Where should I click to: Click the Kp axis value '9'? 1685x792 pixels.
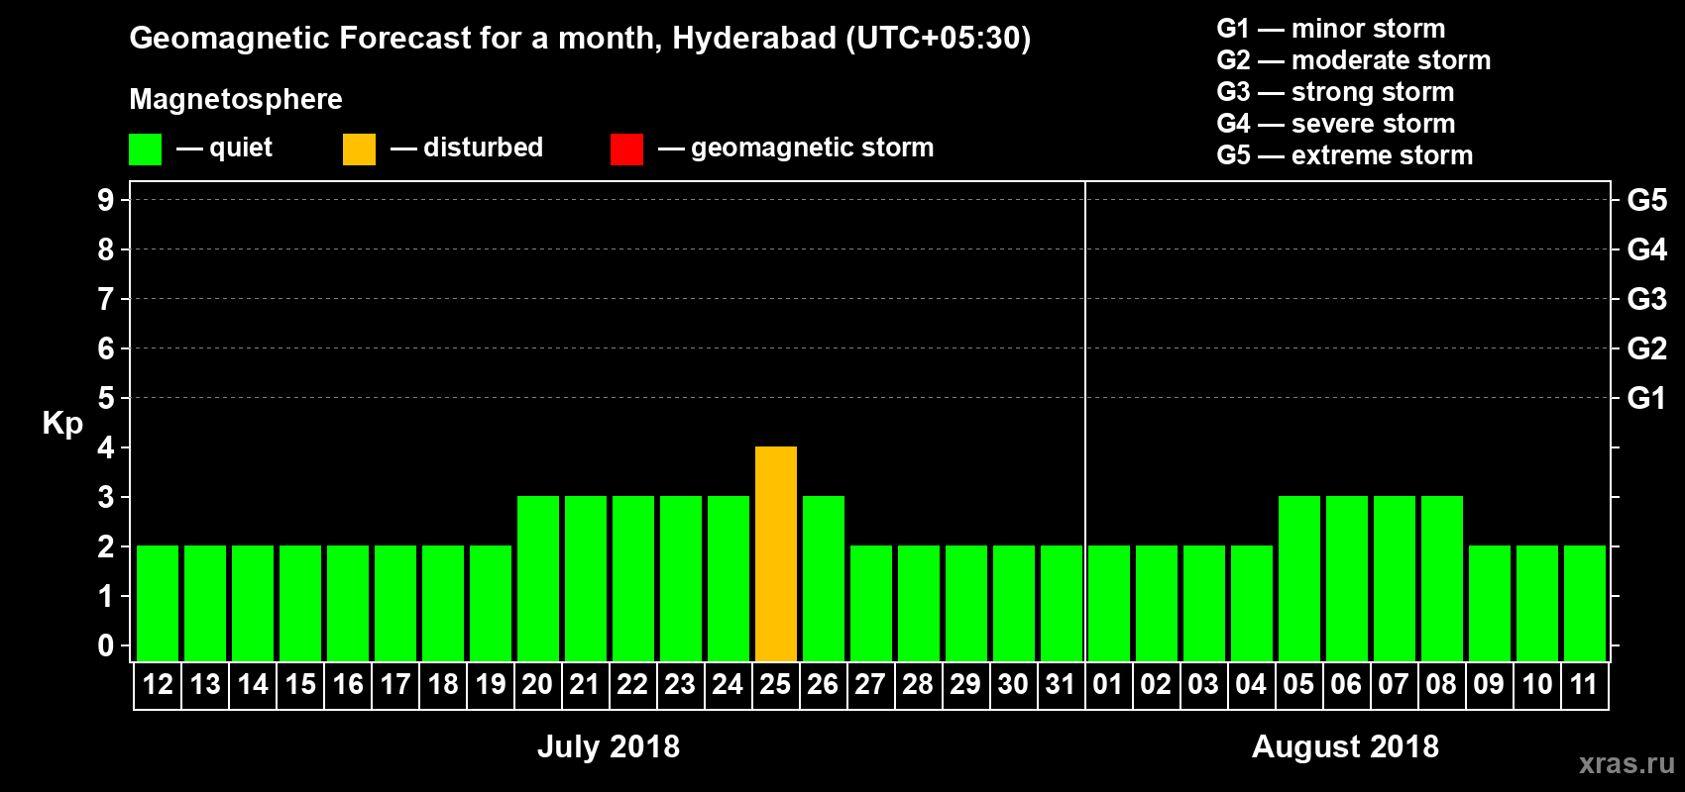[106, 200]
